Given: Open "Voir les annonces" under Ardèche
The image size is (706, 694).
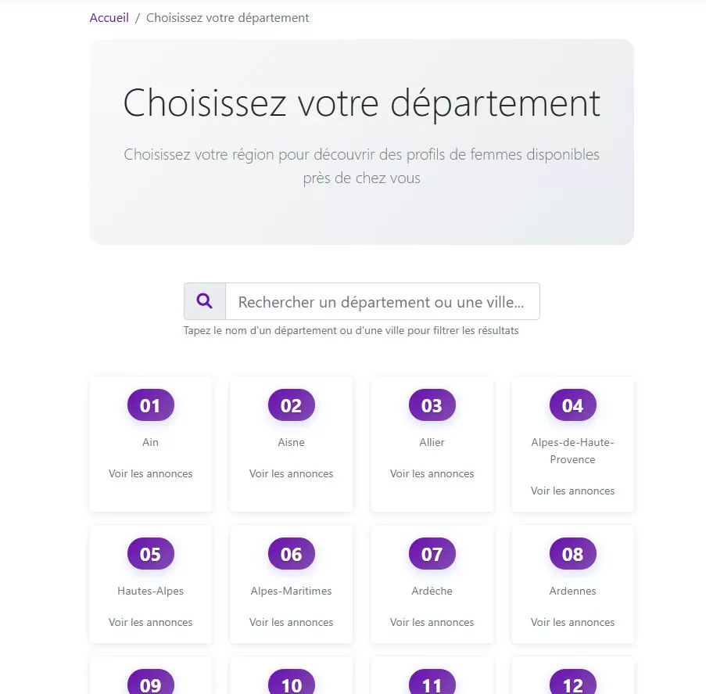Looking at the screenshot, I should tap(432, 622).
